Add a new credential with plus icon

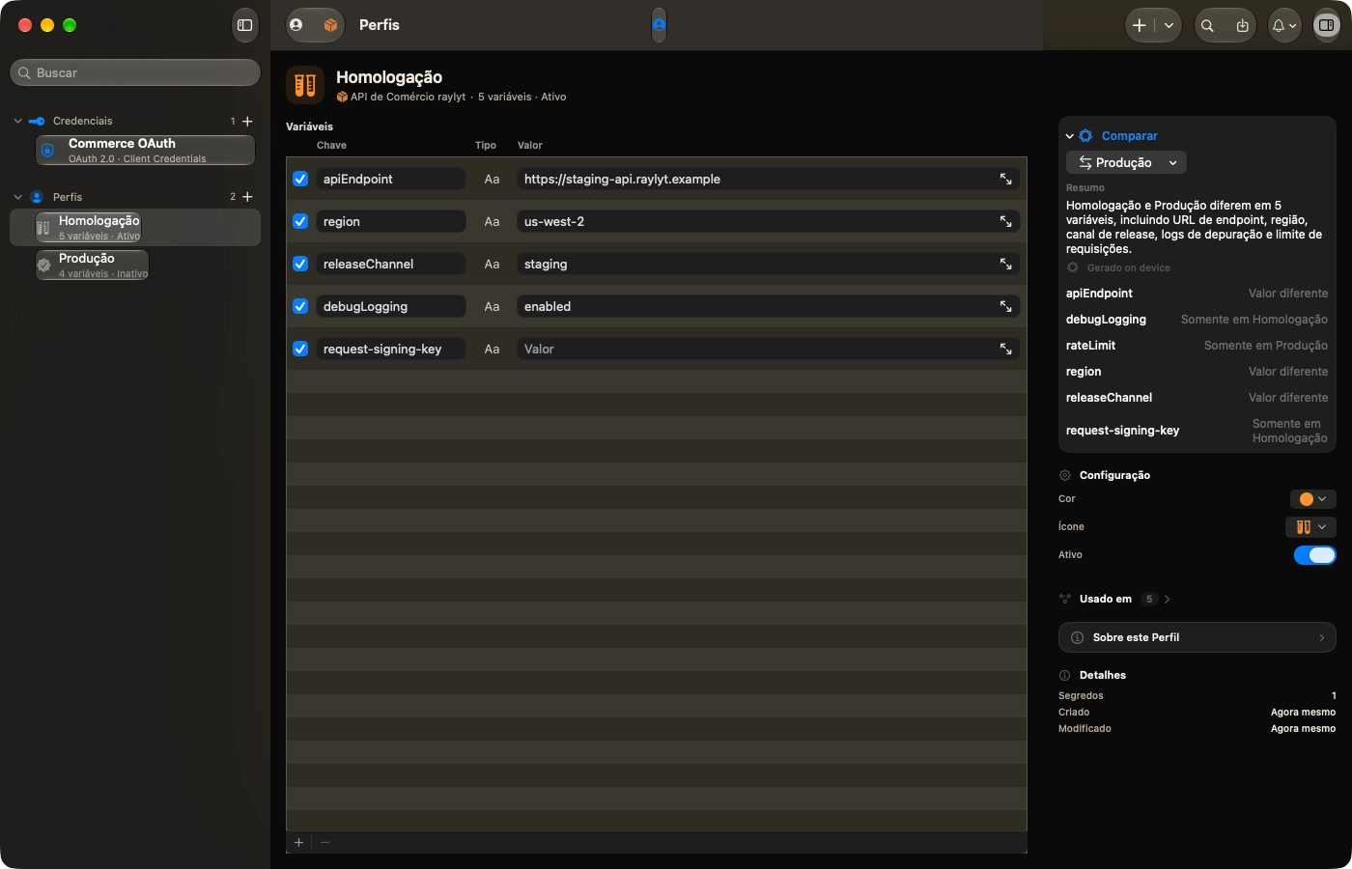pos(247,121)
